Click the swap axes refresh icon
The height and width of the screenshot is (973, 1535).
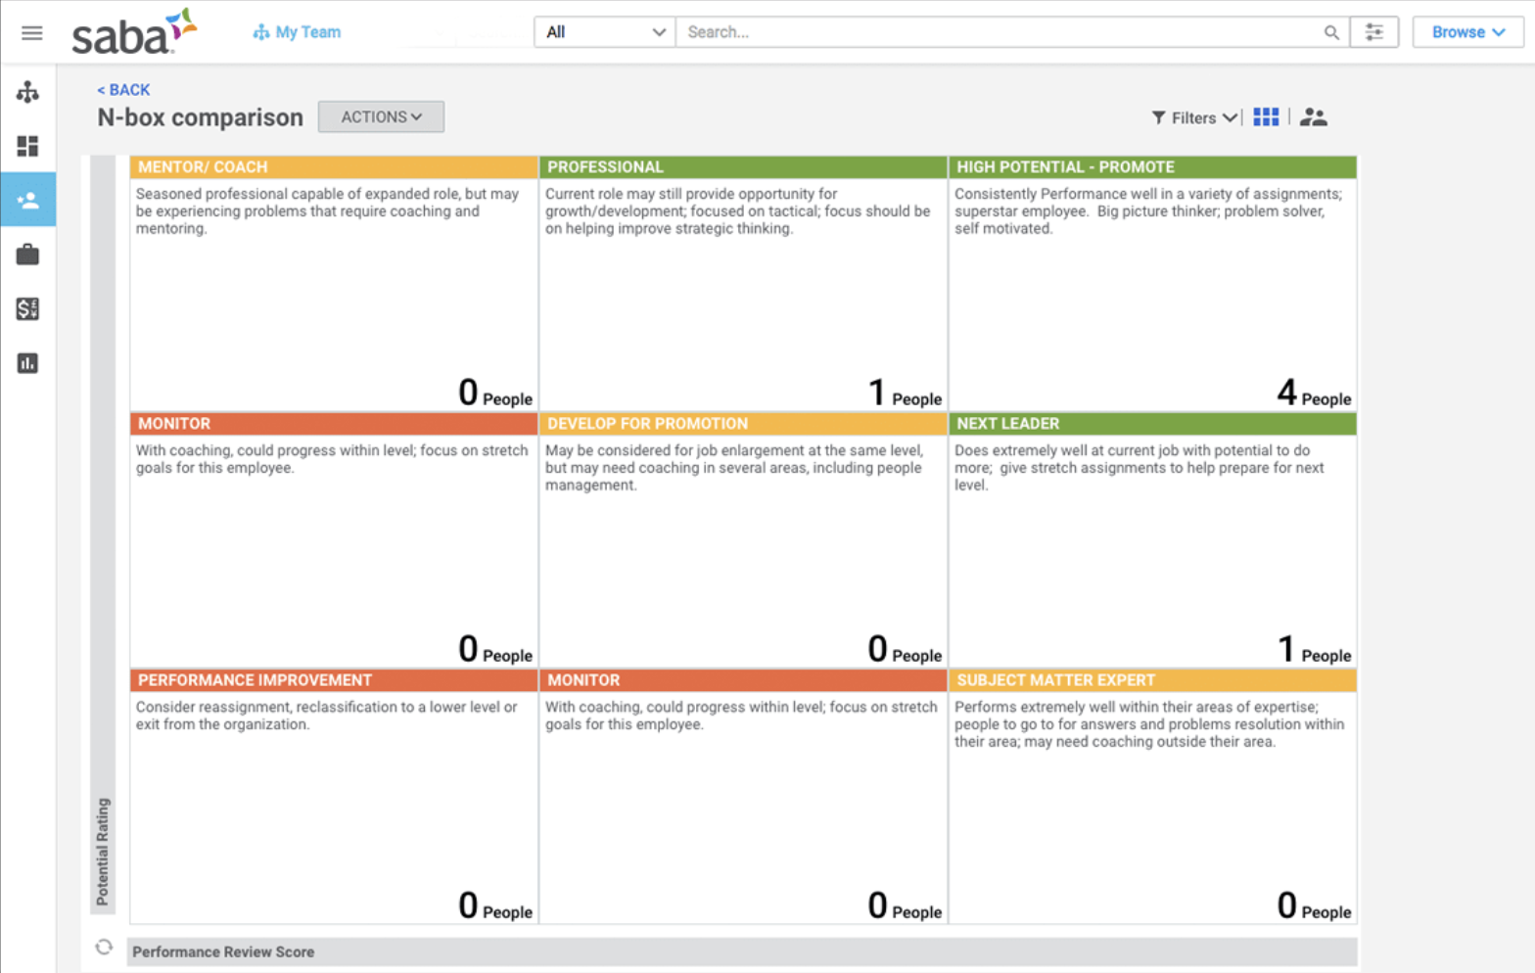[x=104, y=948]
